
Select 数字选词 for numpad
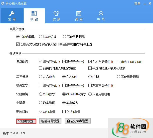tap(41, 103)
